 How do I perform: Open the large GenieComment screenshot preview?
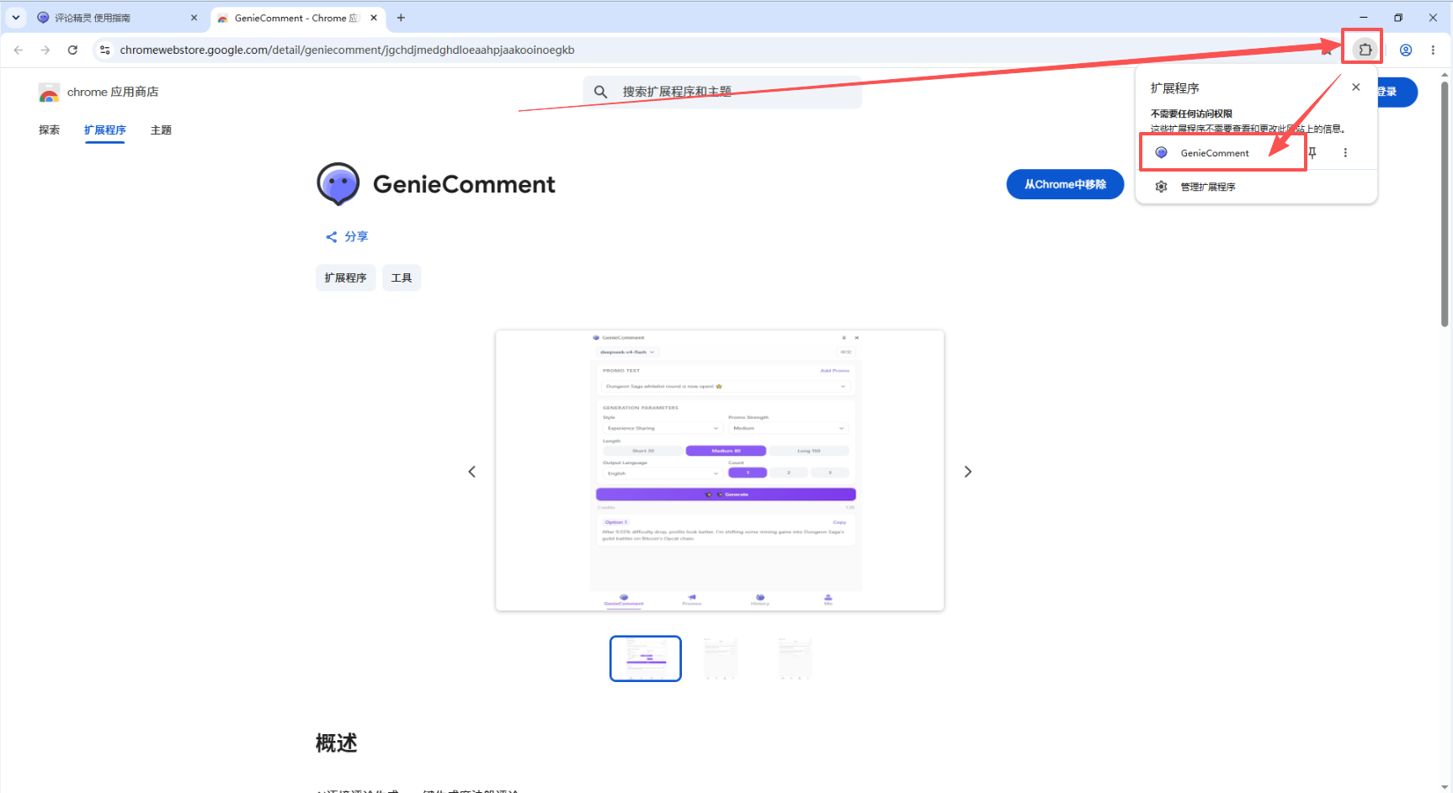click(x=720, y=471)
